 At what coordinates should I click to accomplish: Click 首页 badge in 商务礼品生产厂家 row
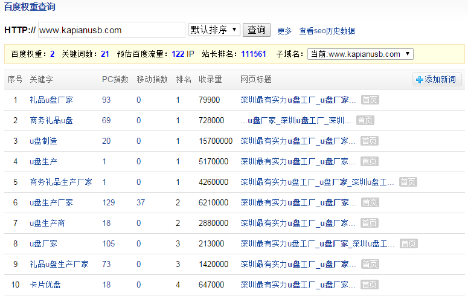408,182
